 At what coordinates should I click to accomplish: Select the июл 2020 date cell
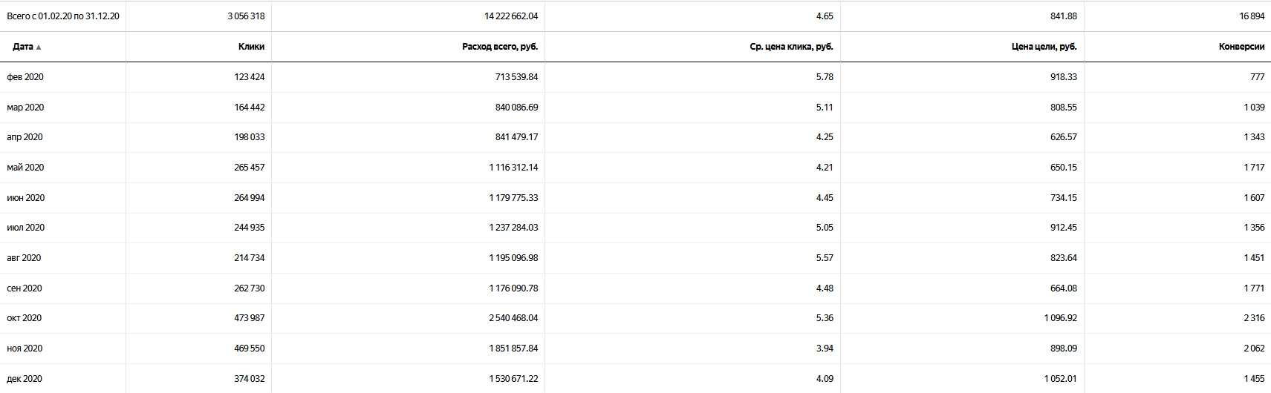click(26, 228)
